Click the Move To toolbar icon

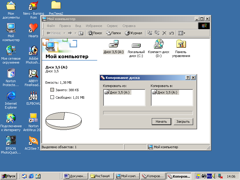(x=150, y=33)
